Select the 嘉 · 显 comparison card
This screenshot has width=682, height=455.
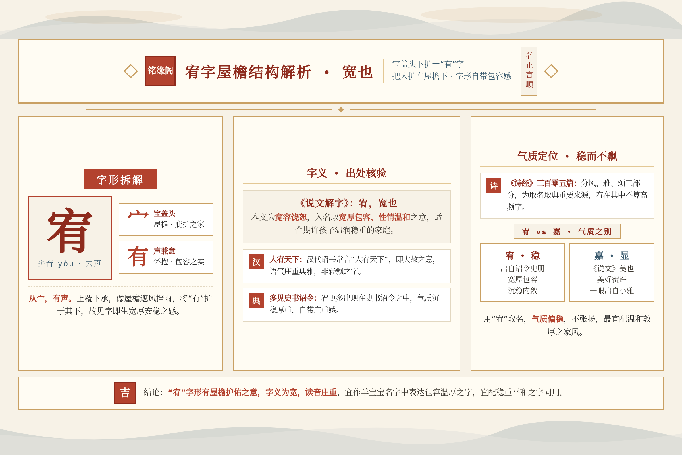pos(612,272)
